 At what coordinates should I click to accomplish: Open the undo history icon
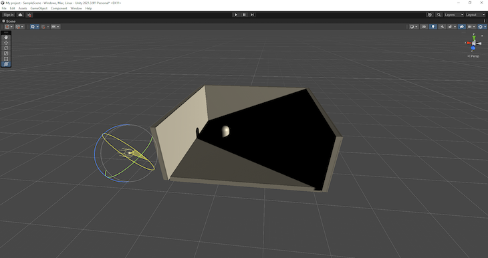[x=430, y=15]
